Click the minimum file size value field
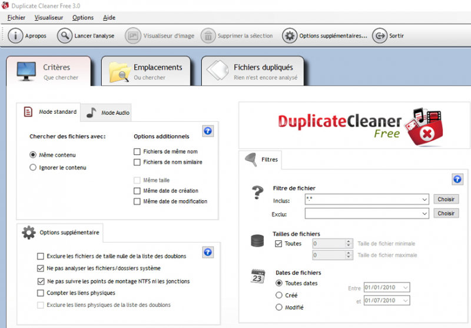 (329, 243)
